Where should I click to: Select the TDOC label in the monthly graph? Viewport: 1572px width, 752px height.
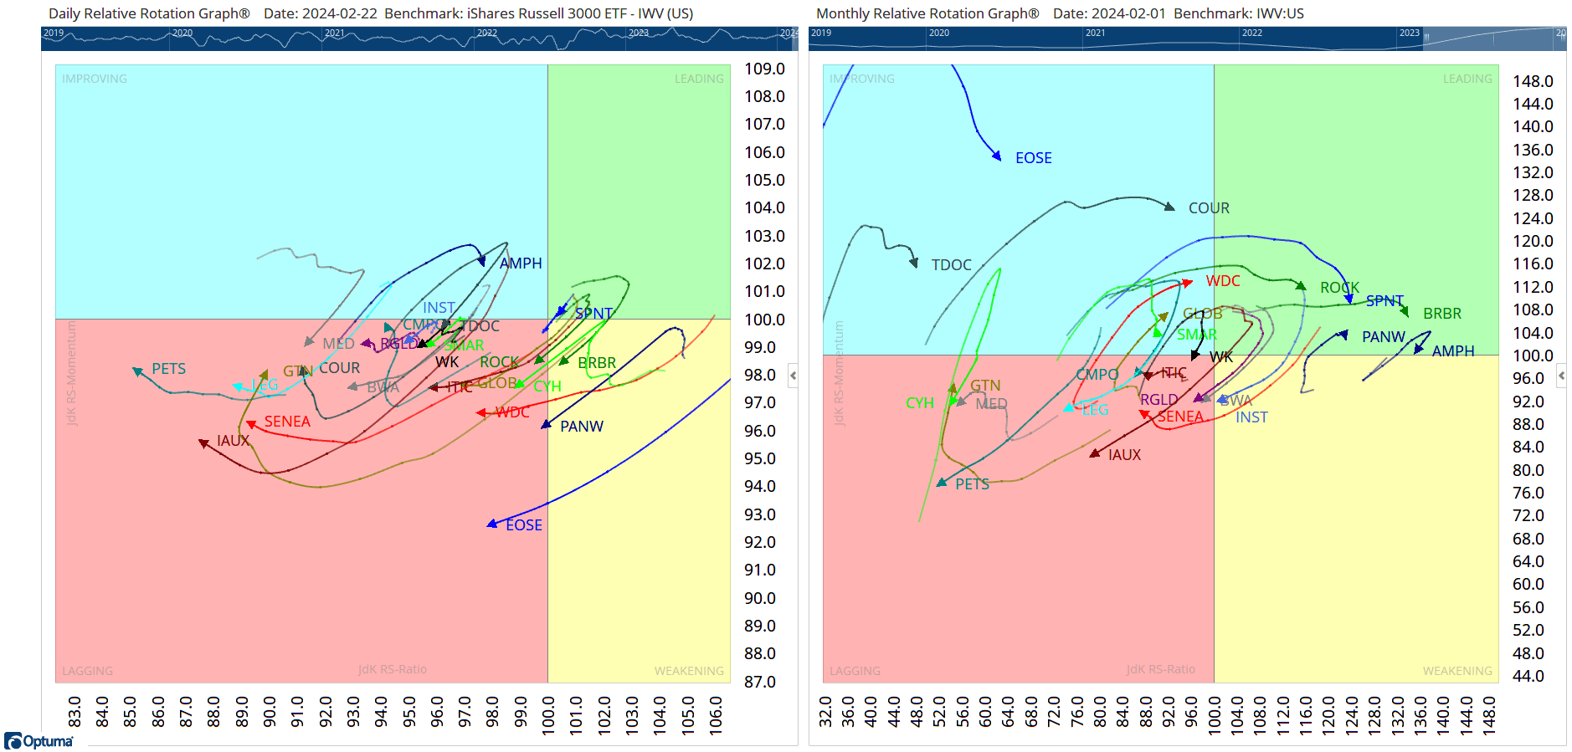[x=952, y=265]
